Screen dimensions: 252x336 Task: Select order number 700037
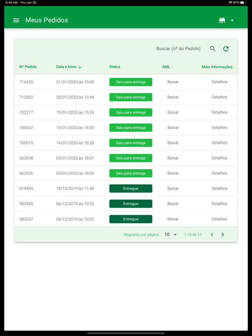(26, 127)
